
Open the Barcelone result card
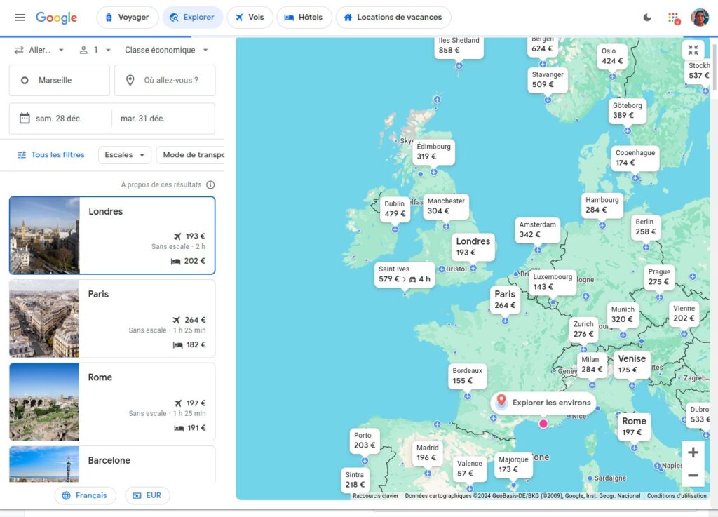112,464
